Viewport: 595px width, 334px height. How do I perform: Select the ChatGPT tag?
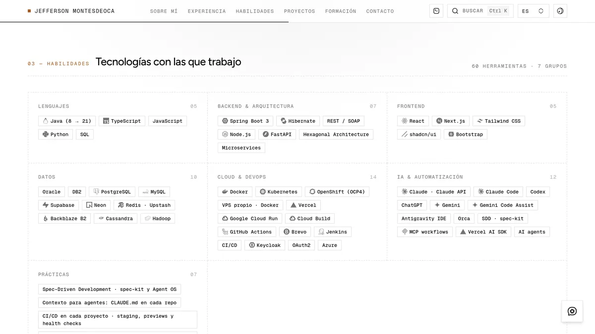click(412, 205)
